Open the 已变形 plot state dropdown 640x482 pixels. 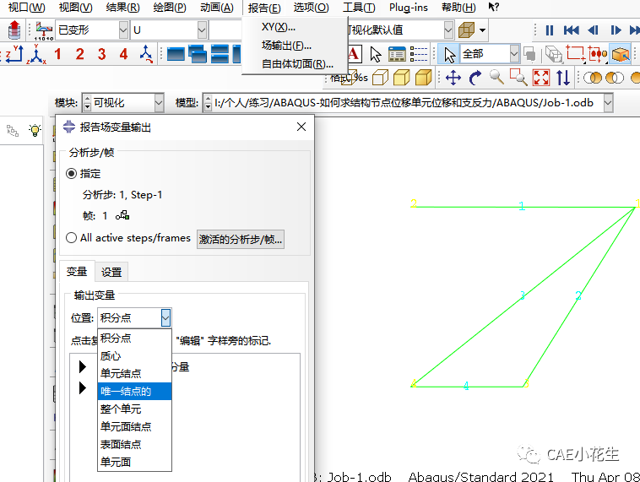click(123, 30)
